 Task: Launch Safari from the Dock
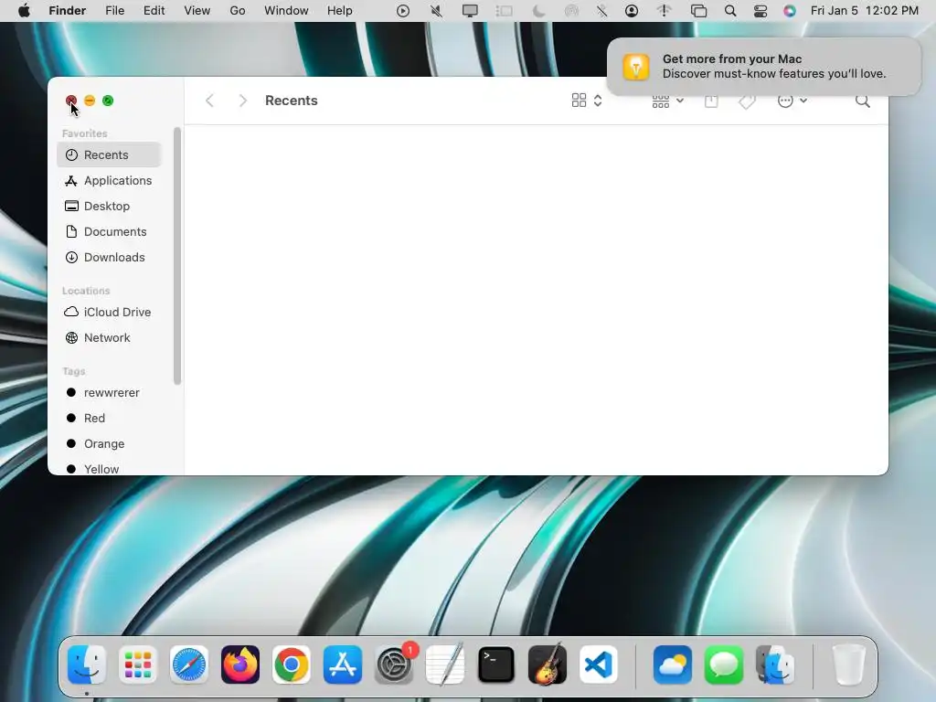189,665
